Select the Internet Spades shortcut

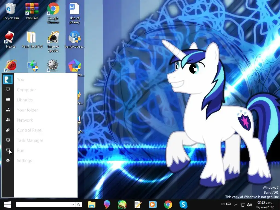[x=53, y=42]
